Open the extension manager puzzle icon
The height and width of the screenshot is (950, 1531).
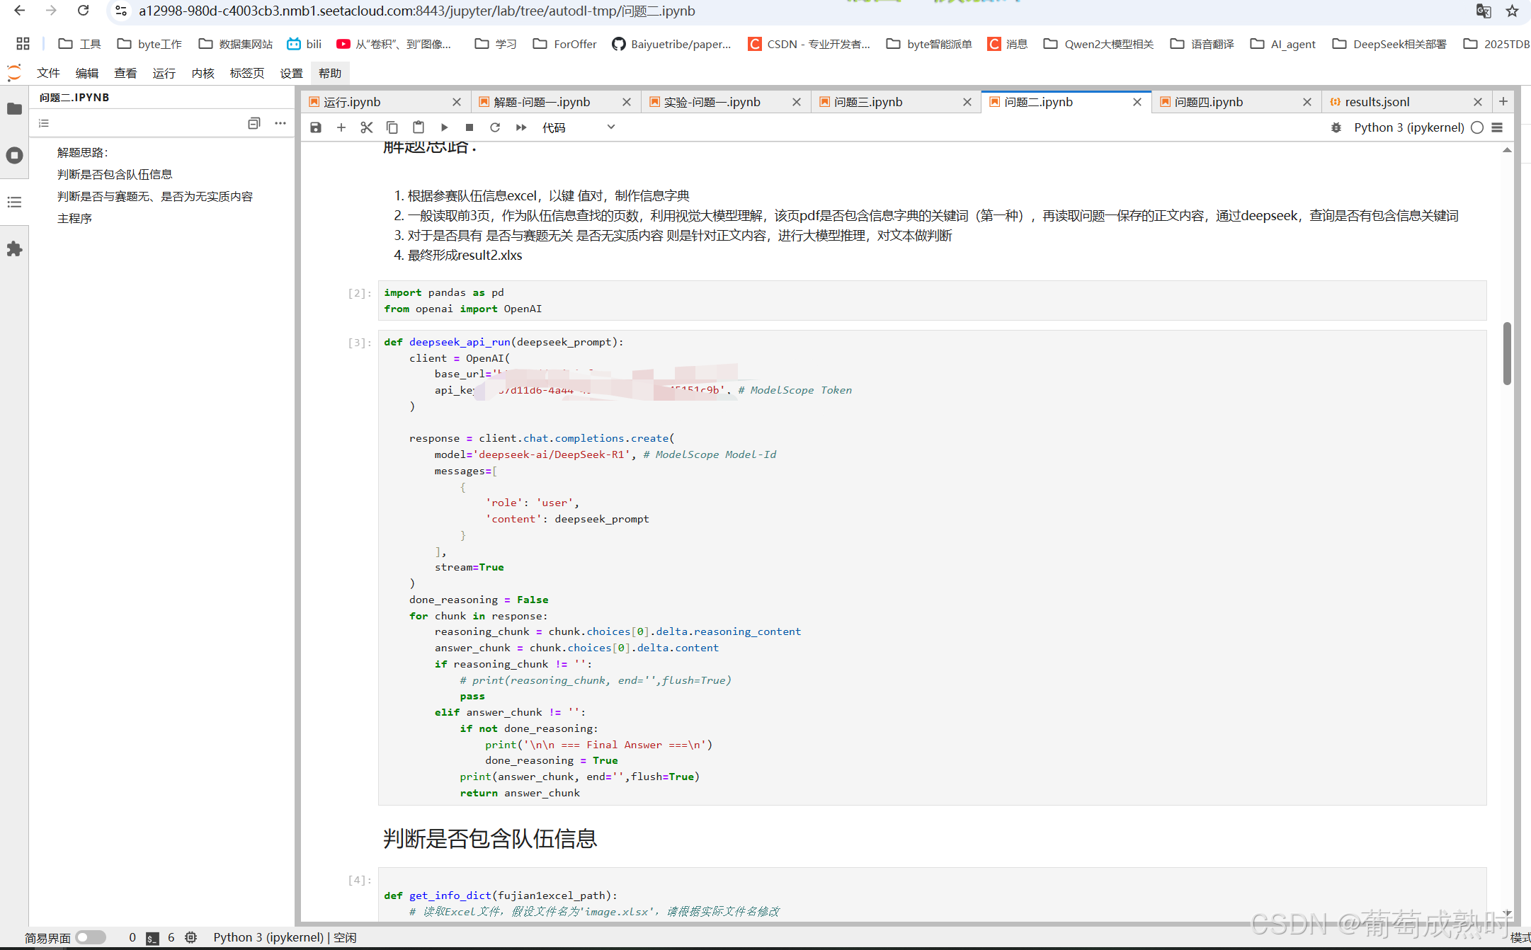pyautogui.click(x=14, y=248)
